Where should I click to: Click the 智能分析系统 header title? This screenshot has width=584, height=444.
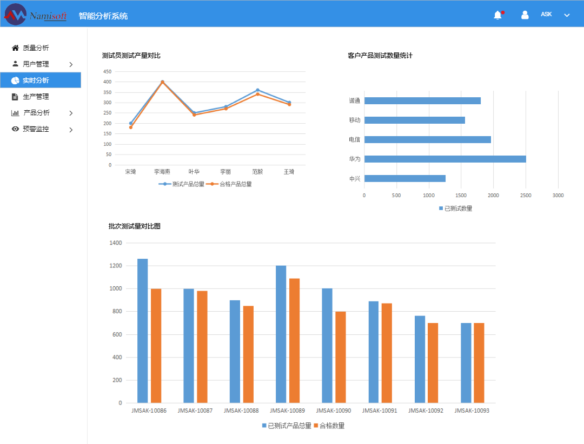coord(103,16)
